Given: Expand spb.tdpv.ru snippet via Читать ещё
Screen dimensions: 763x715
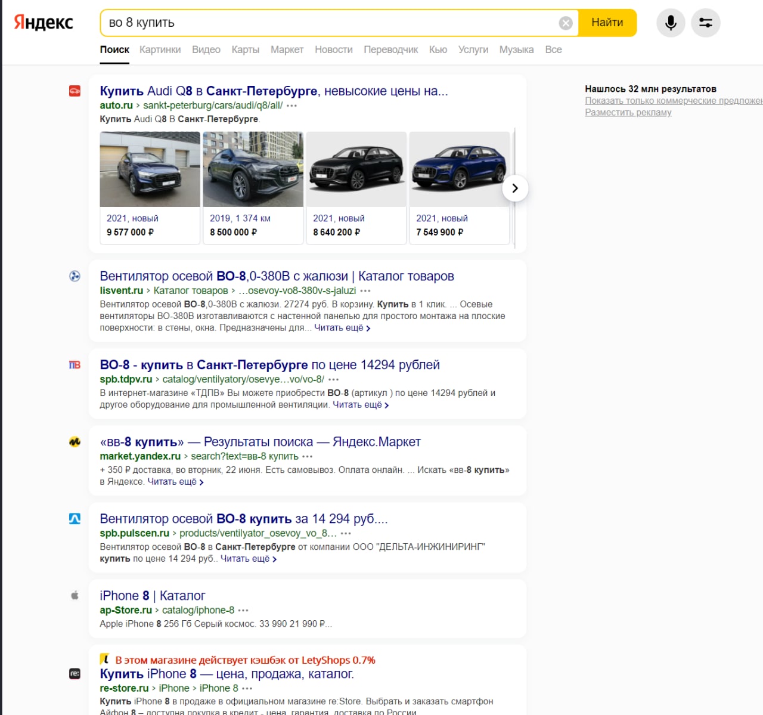Looking at the screenshot, I should [361, 405].
